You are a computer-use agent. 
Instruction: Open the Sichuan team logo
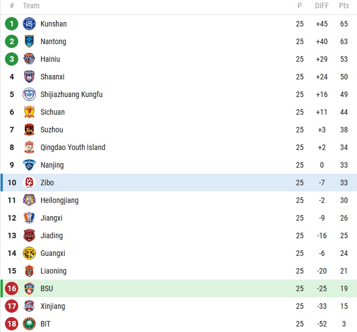pyautogui.click(x=29, y=112)
